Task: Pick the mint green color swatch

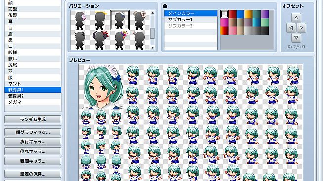Action: (x=265, y=22)
